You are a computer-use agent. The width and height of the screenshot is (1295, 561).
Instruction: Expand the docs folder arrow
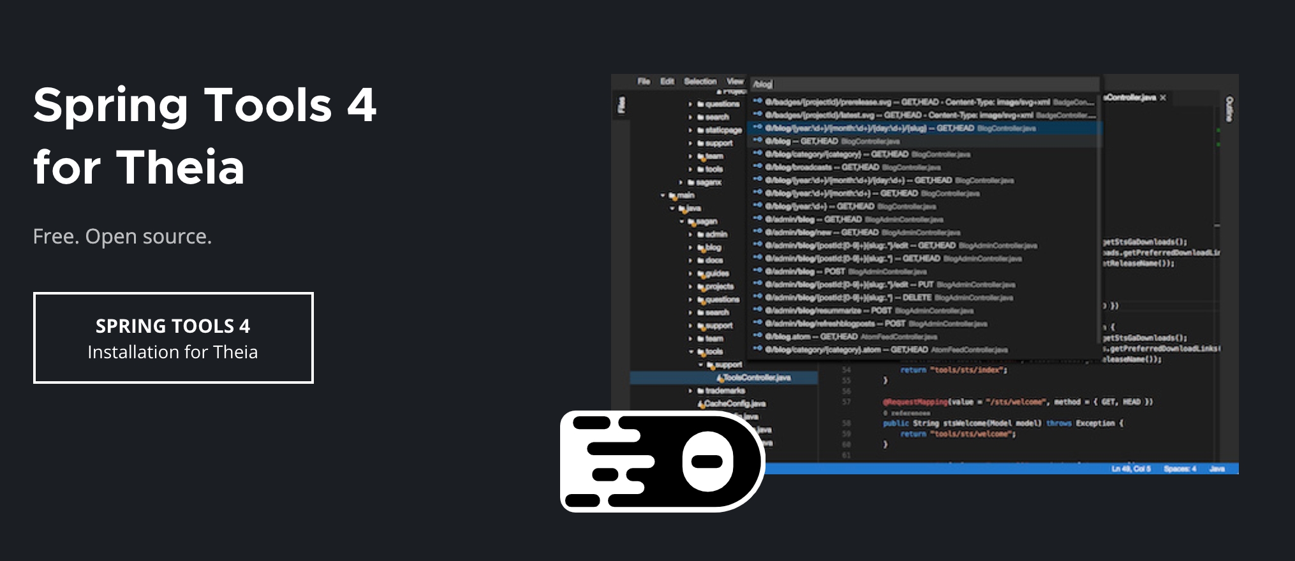click(x=690, y=260)
